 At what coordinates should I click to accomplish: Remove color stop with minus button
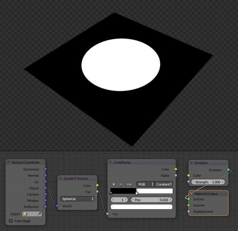121,184
